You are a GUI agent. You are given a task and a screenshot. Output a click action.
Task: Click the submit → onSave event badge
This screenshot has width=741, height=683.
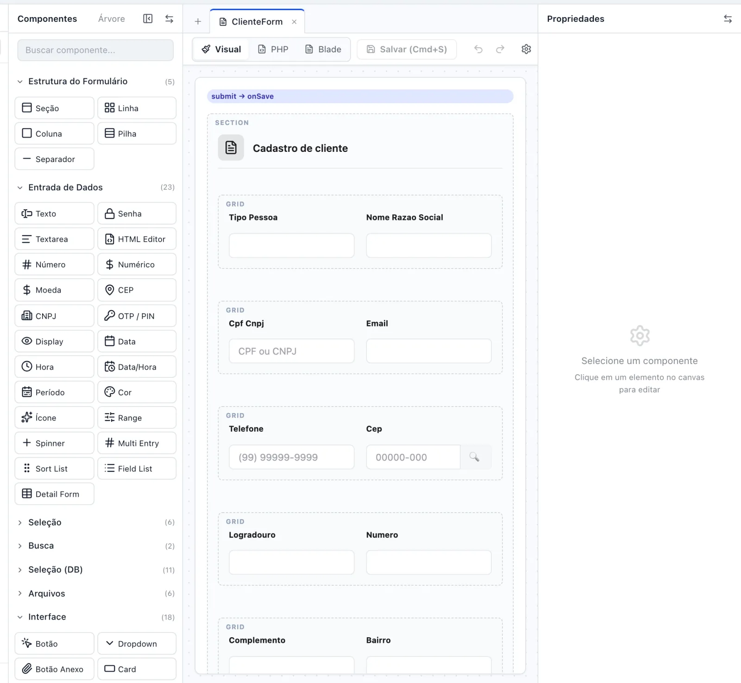[360, 96]
